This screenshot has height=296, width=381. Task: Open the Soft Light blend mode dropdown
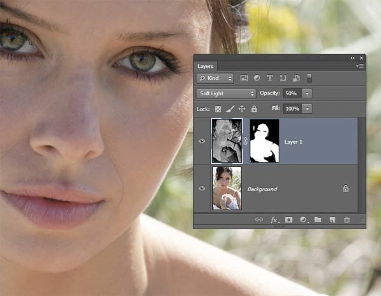[226, 93]
